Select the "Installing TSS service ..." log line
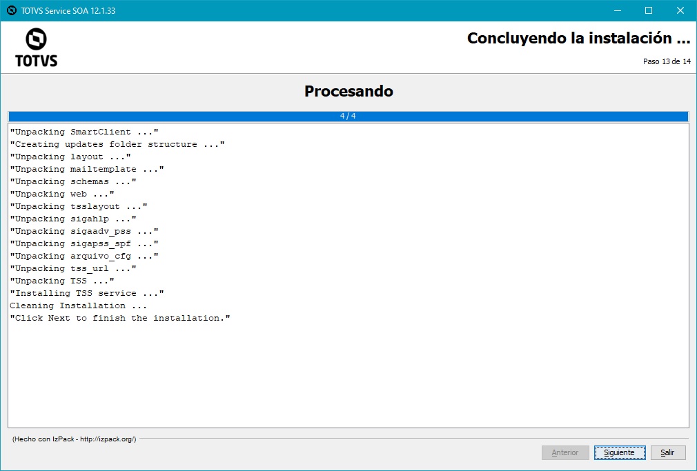This screenshot has height=471, width=697. point(87,294)
